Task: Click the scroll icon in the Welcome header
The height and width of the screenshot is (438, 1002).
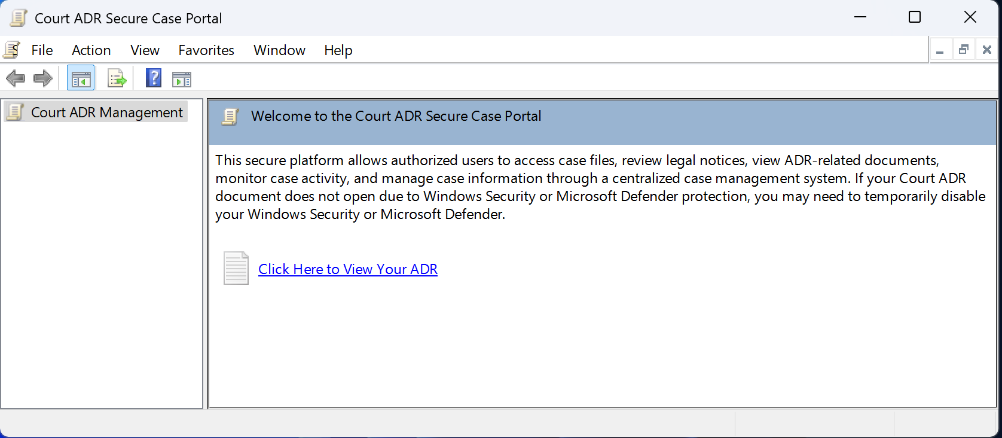Action: point(230,116)
